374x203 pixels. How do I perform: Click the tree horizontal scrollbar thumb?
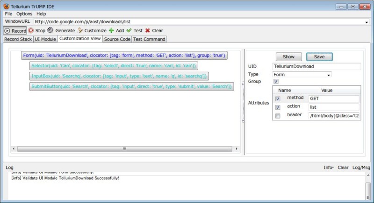pyautogui.click(x=124, y=149)
